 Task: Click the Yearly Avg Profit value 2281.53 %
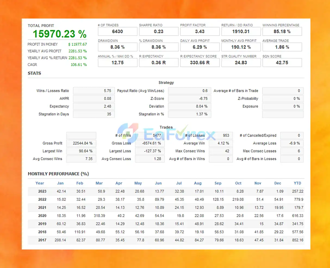pos(77,51)
